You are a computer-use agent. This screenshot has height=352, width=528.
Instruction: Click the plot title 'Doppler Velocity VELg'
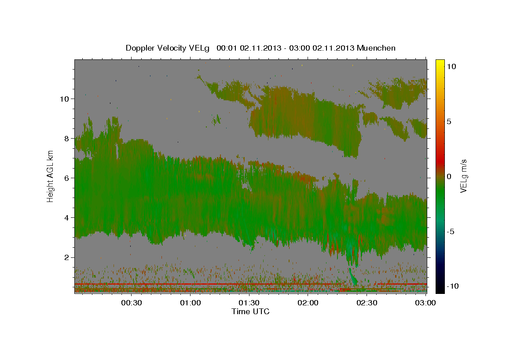tap(169, 48)
